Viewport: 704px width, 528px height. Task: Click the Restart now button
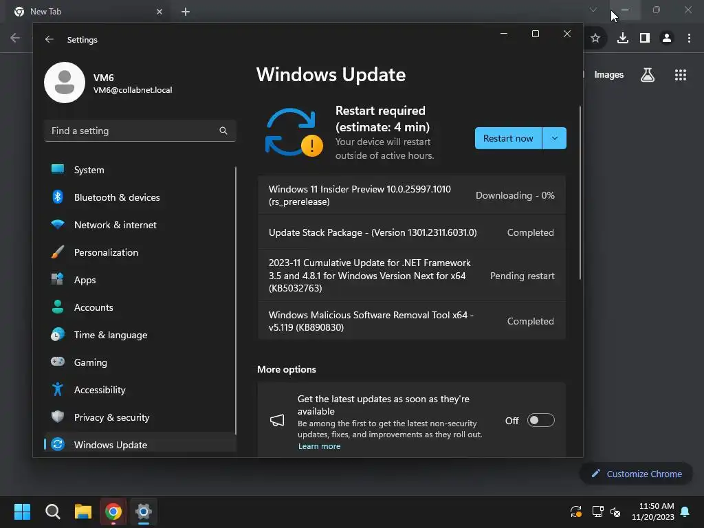coord(508,138)
